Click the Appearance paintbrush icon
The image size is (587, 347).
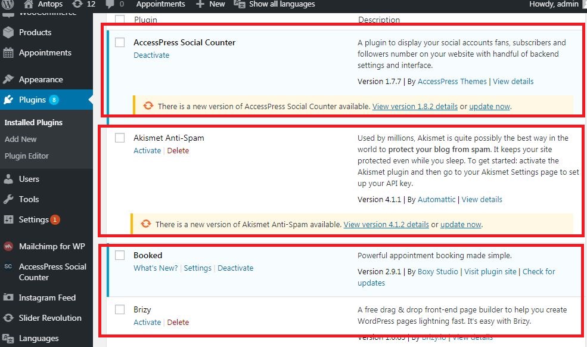click(x=8, y=79)
